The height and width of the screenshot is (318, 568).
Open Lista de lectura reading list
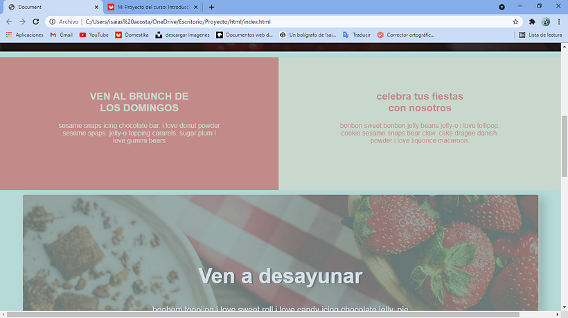(540, 35)
